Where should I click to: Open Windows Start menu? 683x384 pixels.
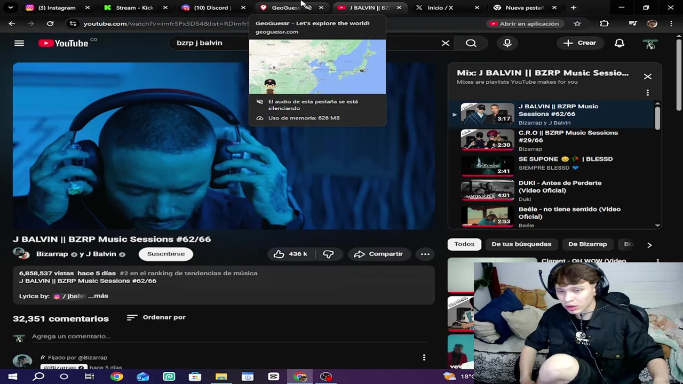(13, 377)
